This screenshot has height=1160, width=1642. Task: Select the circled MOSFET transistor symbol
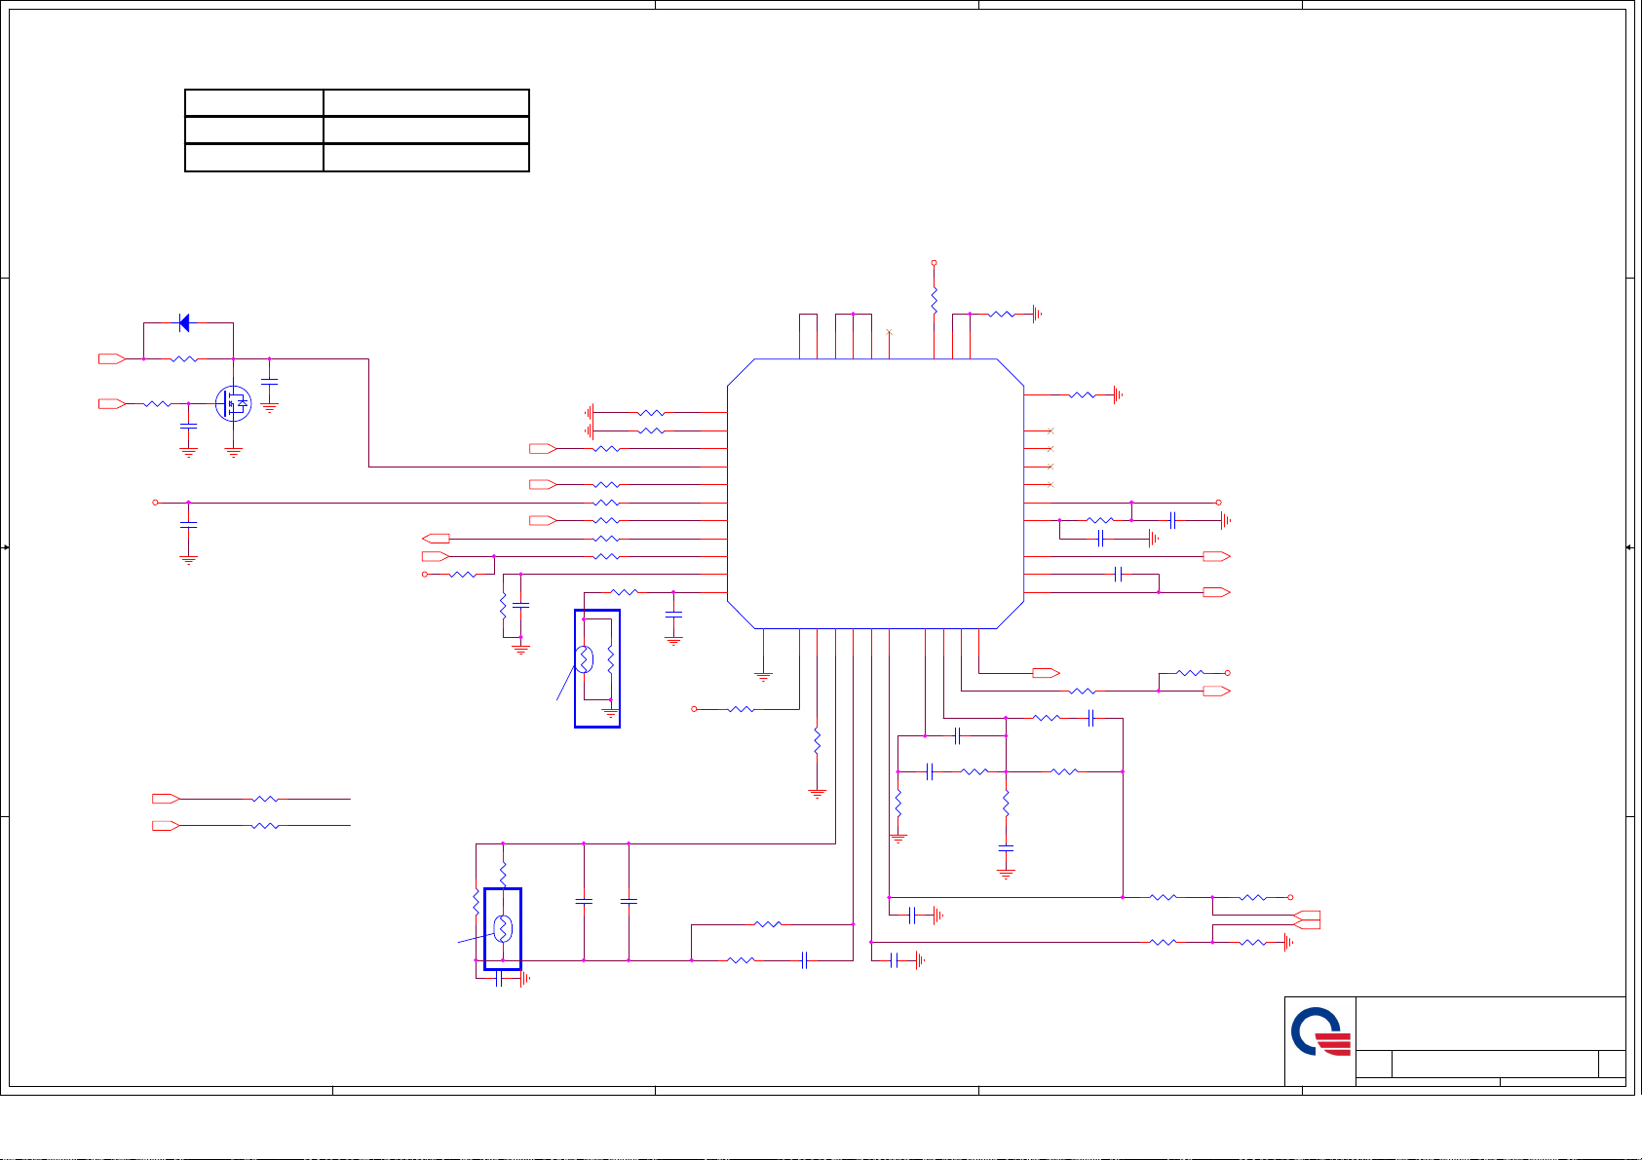coord(233,402)
